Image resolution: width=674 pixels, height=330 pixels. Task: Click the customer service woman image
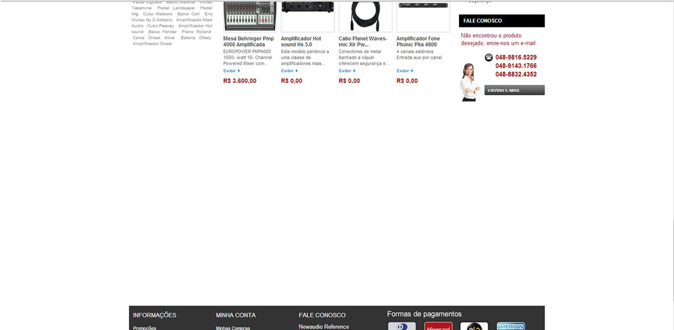(x=469, y=82)
